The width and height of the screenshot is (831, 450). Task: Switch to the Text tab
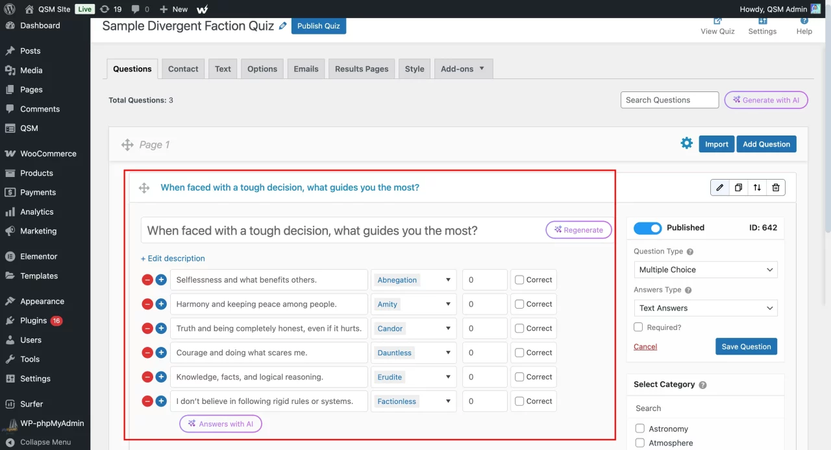[x=223, y=69]
